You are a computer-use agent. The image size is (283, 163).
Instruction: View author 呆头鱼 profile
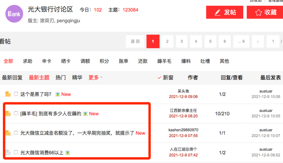183,91
